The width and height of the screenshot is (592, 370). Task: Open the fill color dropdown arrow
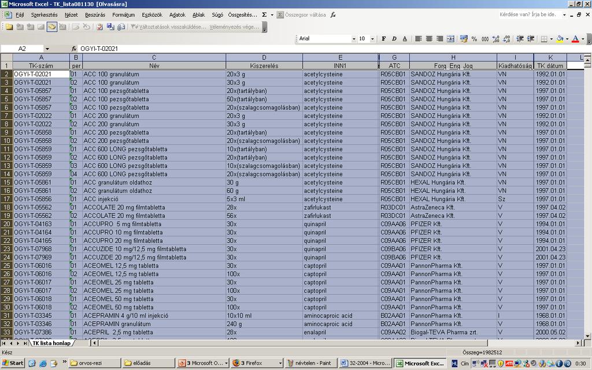[567, 39]
